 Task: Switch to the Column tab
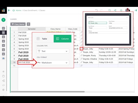click(x=62, y=39)
